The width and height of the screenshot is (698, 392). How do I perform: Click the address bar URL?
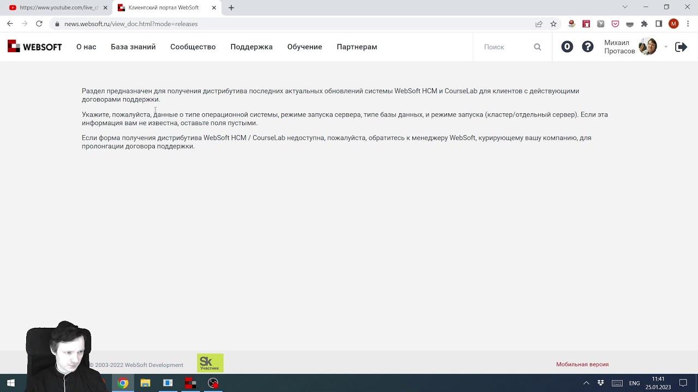click(x=131, y=24)
